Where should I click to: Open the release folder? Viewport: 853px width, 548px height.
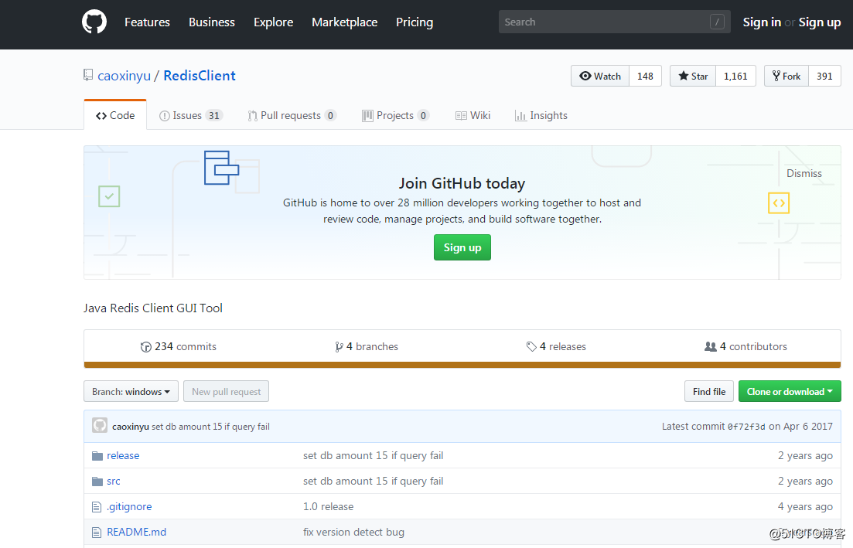coord(123,455)
